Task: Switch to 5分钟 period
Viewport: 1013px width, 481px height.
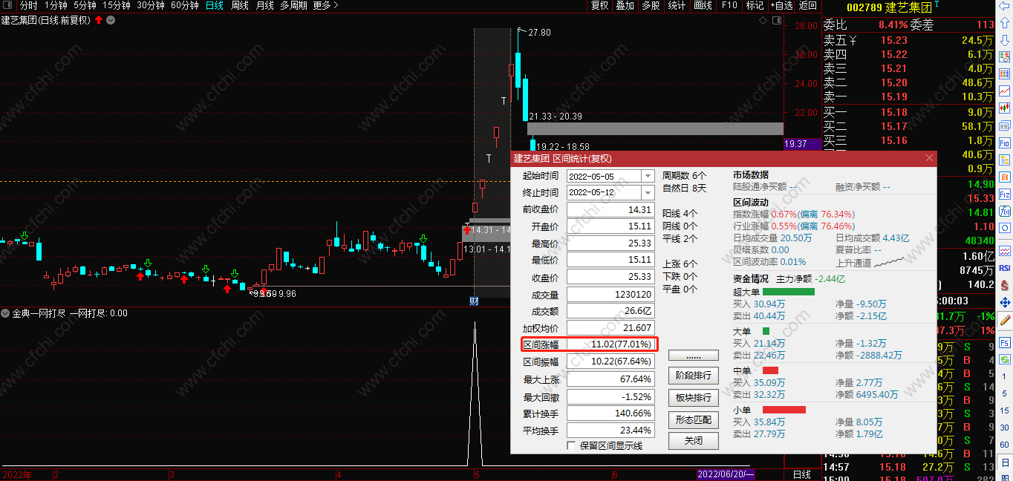Action: point(85,5)
